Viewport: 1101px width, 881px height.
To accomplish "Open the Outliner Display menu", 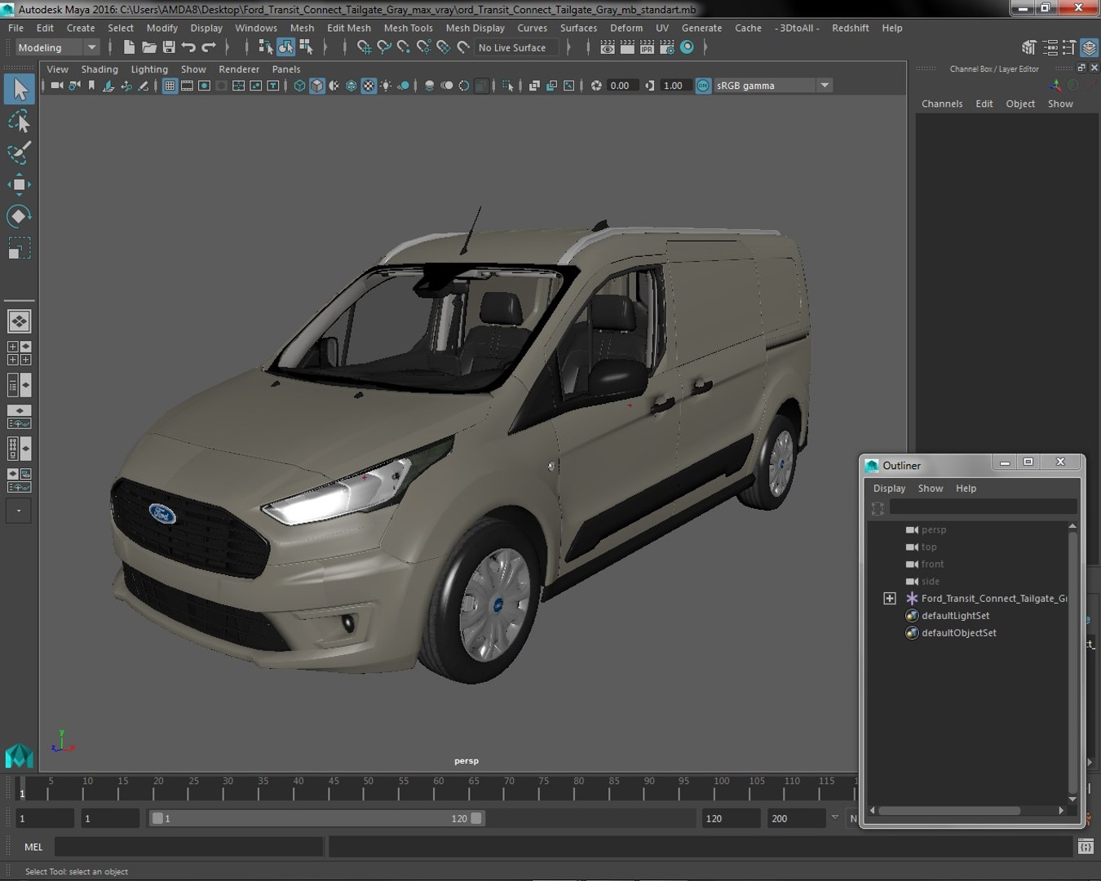I will point(889,489).
